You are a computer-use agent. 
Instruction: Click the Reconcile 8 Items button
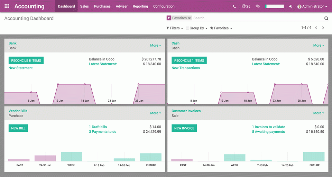[x=26, y=60]
